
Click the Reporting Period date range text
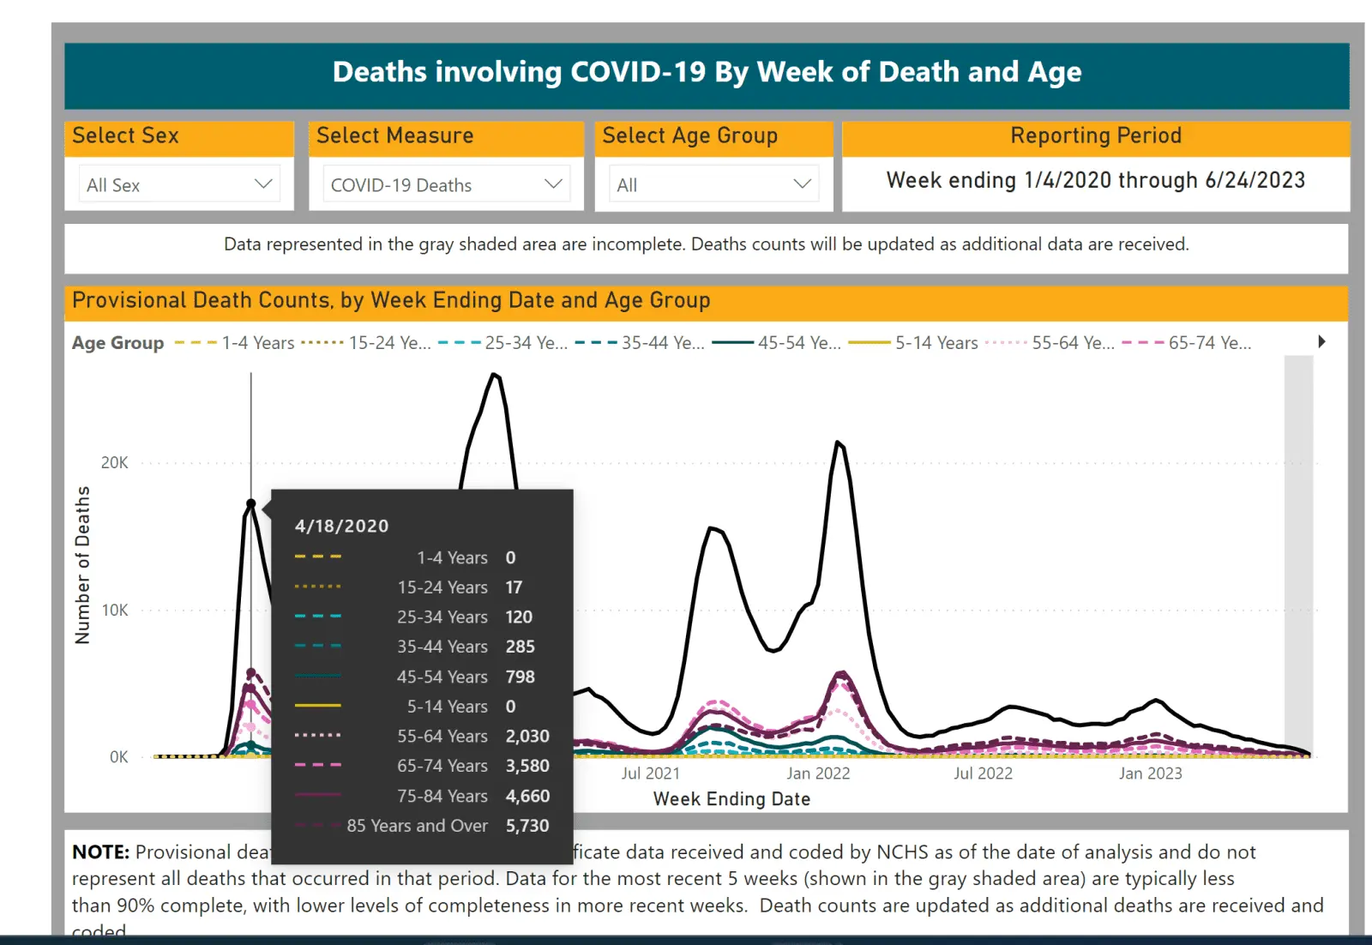1095,180
